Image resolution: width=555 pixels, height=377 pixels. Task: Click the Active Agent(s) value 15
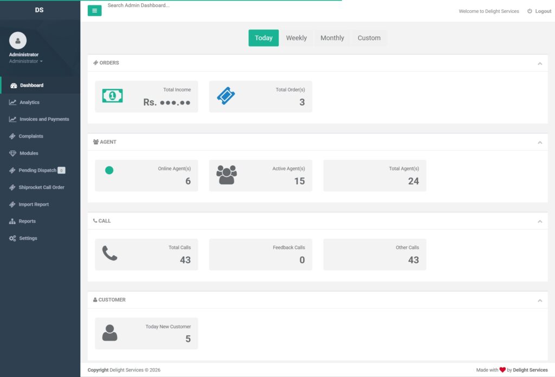pos(299,181)
